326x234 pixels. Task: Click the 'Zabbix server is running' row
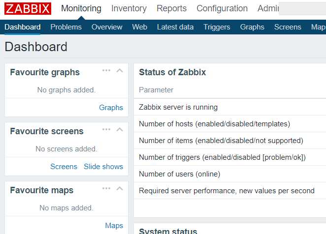230,107
